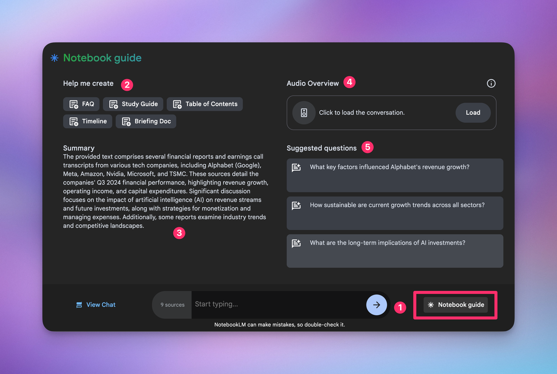
Task: Click the View Chat speech bubble icon
Action: pos(79,305)
